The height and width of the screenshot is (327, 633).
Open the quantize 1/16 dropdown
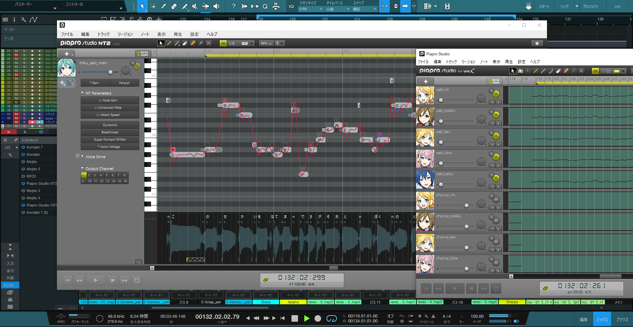click(x=311, y=9)
